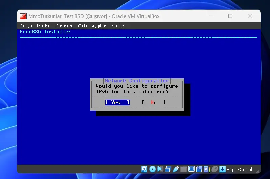
Task: Click the hard disk activity status icon
Action: 144,169
